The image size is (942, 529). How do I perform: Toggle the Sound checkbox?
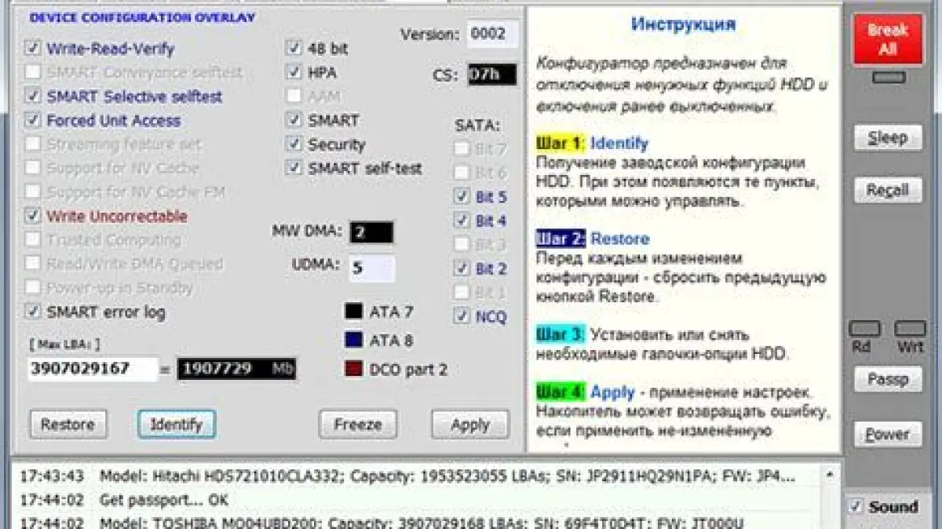coord(856,507)
